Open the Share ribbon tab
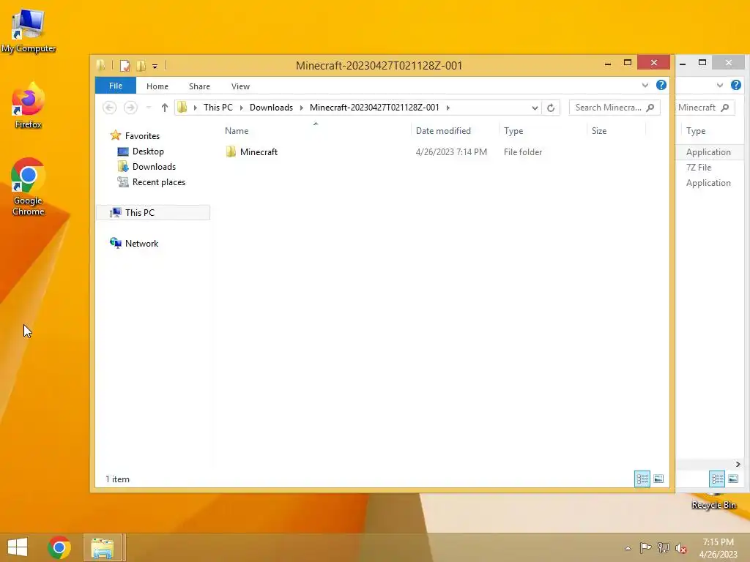This screenshot has height=562, width=750. [199, 86]
